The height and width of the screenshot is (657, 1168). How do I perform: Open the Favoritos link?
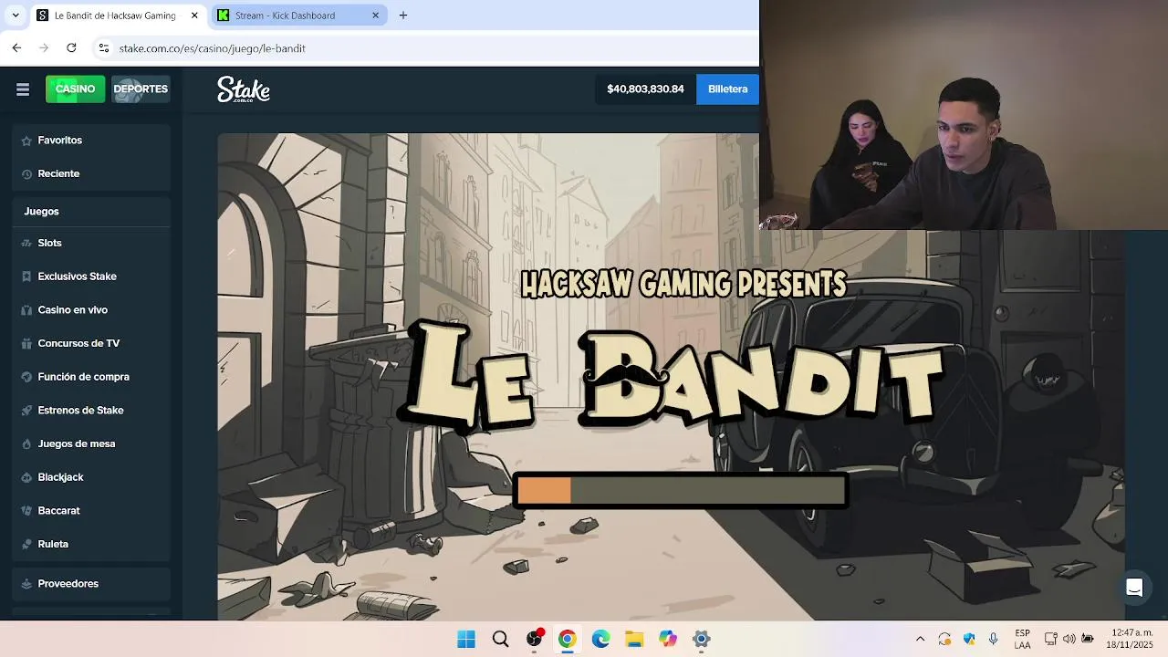(x=59, y=141)
